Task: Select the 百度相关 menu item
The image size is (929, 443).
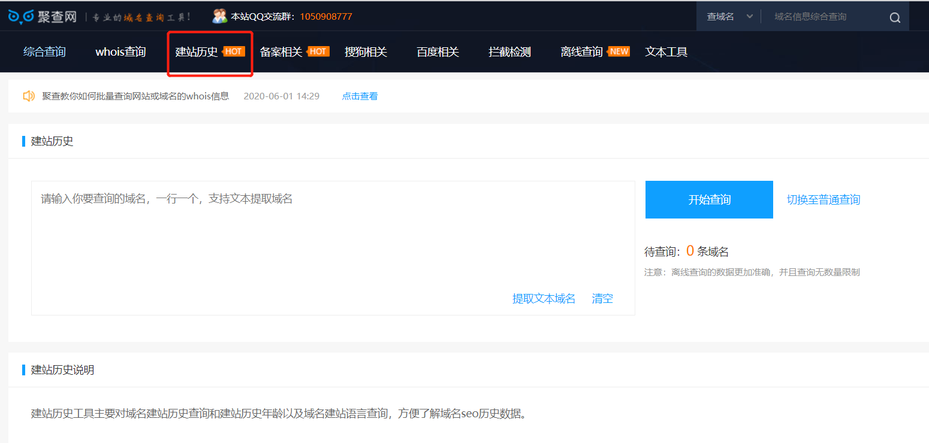Action: pyautogui.click(x=438, y=51)
